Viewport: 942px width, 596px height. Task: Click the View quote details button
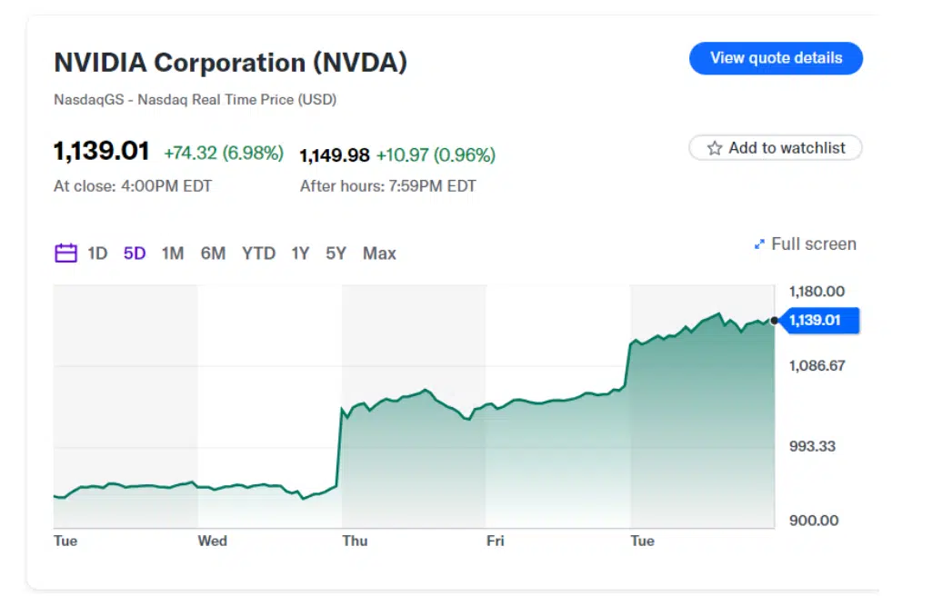[x=776, y=57]
